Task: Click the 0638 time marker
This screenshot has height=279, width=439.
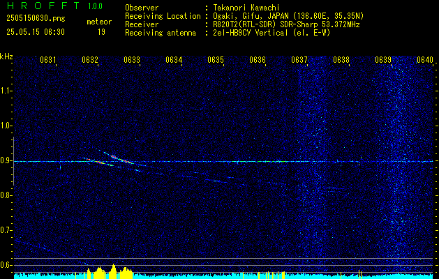Action: pyautogui.click(x=341, y=60)
